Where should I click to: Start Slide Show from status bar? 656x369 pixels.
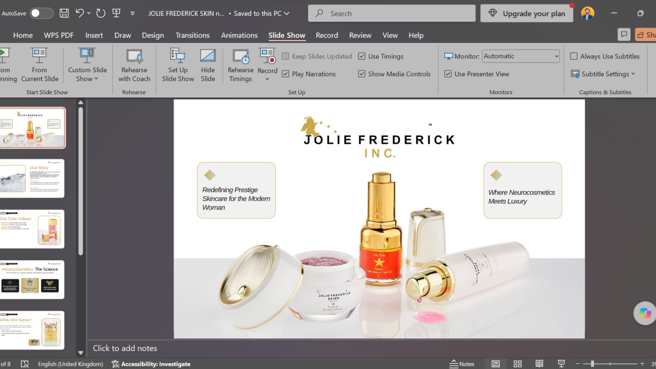[x=561, y=364]
